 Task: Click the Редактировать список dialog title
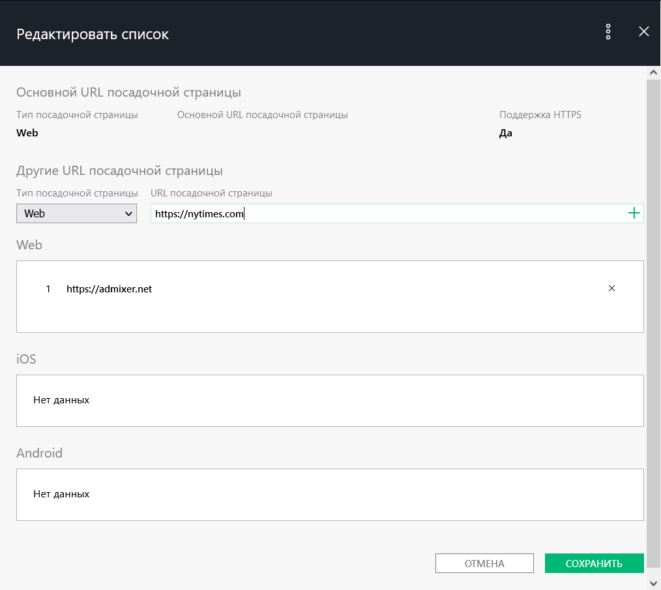93,34
